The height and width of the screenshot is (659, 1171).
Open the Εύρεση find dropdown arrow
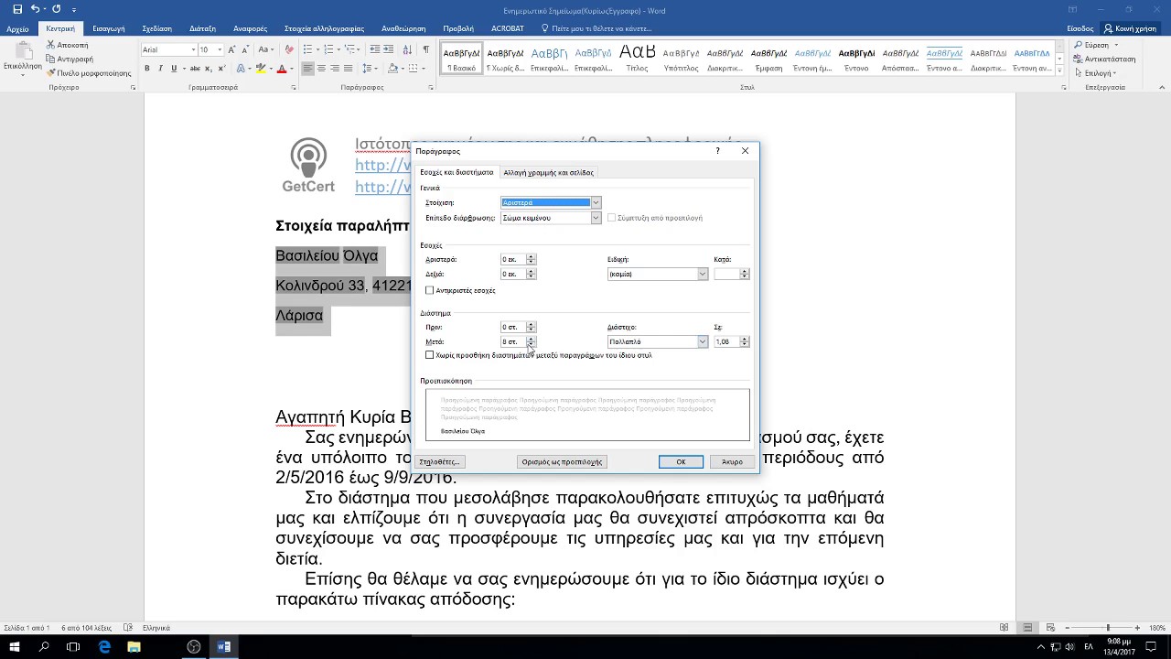[1116, 45]
